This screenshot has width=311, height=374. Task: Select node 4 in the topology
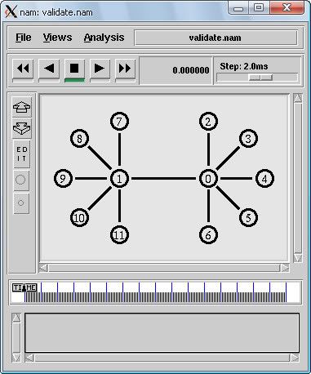click(x=264, y=179)
